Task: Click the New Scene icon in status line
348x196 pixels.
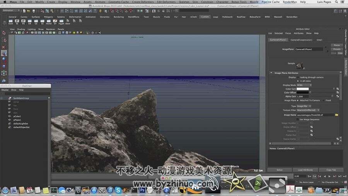Action: (24, 11)
